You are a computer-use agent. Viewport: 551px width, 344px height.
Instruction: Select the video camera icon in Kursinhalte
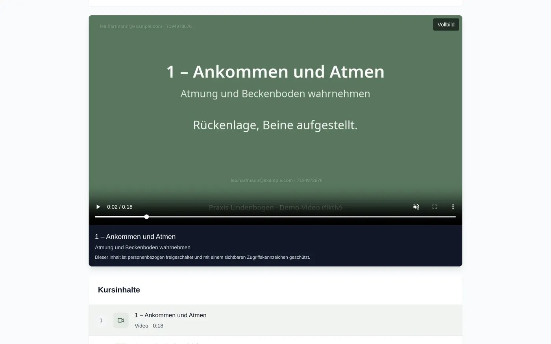click(x=121, y=320)
